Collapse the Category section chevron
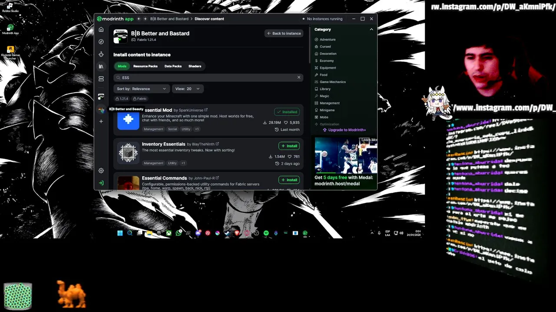556x312 pixels. point(371,29)
